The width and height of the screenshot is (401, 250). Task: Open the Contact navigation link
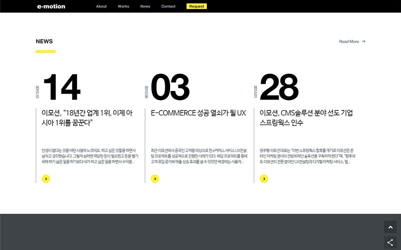coord(168,6)
